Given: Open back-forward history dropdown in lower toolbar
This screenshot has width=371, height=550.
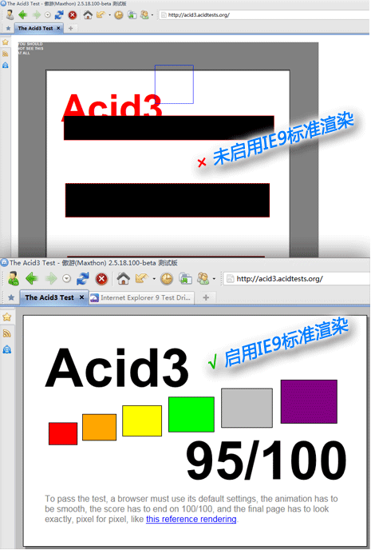Looking at the screenshot, I should tap(66, 279).
